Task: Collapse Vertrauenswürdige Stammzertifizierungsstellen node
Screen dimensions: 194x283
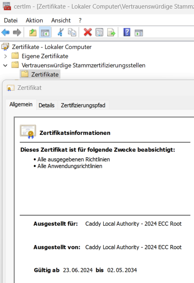Action: tap(5, 65)
